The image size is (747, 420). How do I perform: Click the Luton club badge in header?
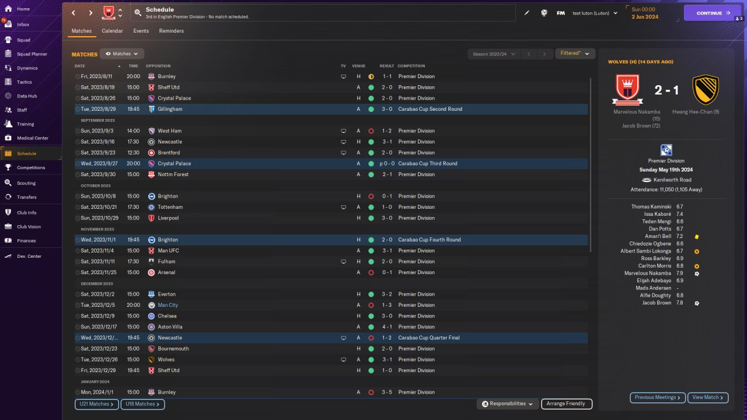click(108, 12)
